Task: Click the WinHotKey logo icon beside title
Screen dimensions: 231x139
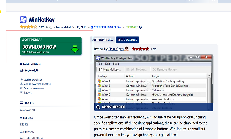Action: click(23, 20)
